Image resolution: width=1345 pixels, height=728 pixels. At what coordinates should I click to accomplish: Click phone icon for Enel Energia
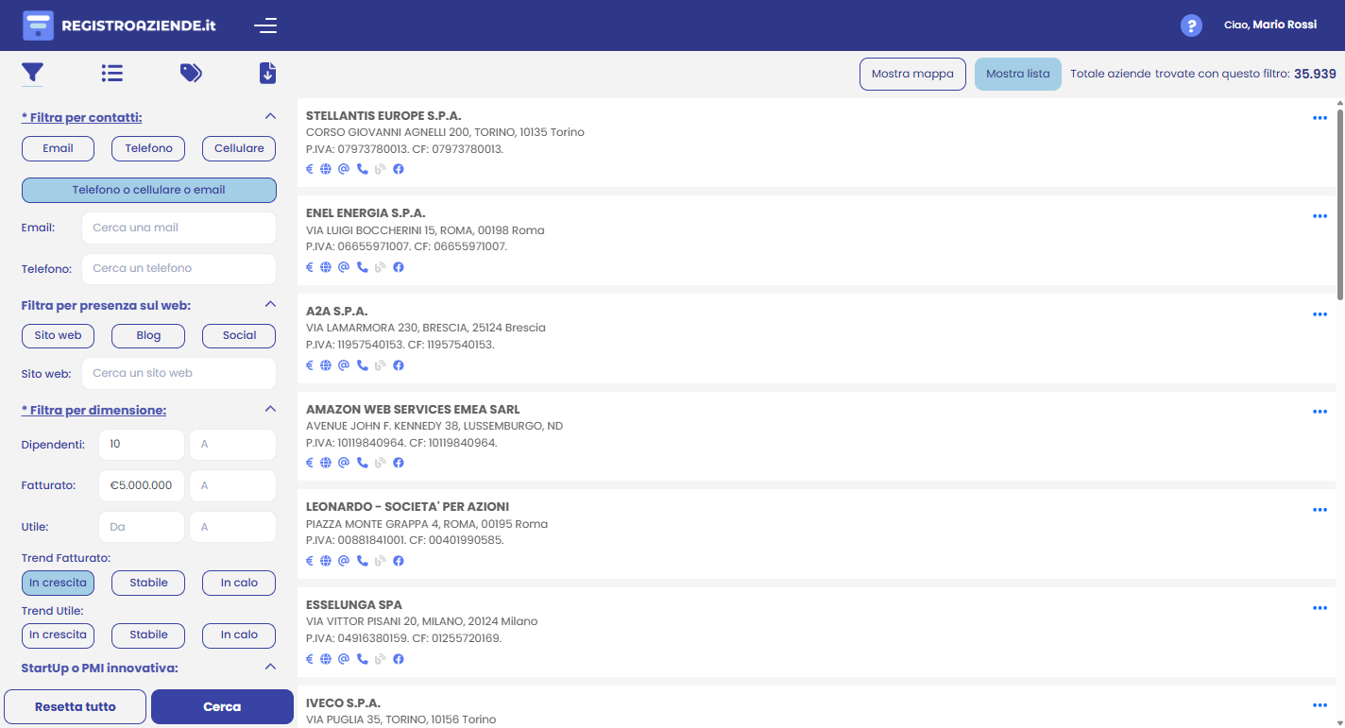pos(362,267)
